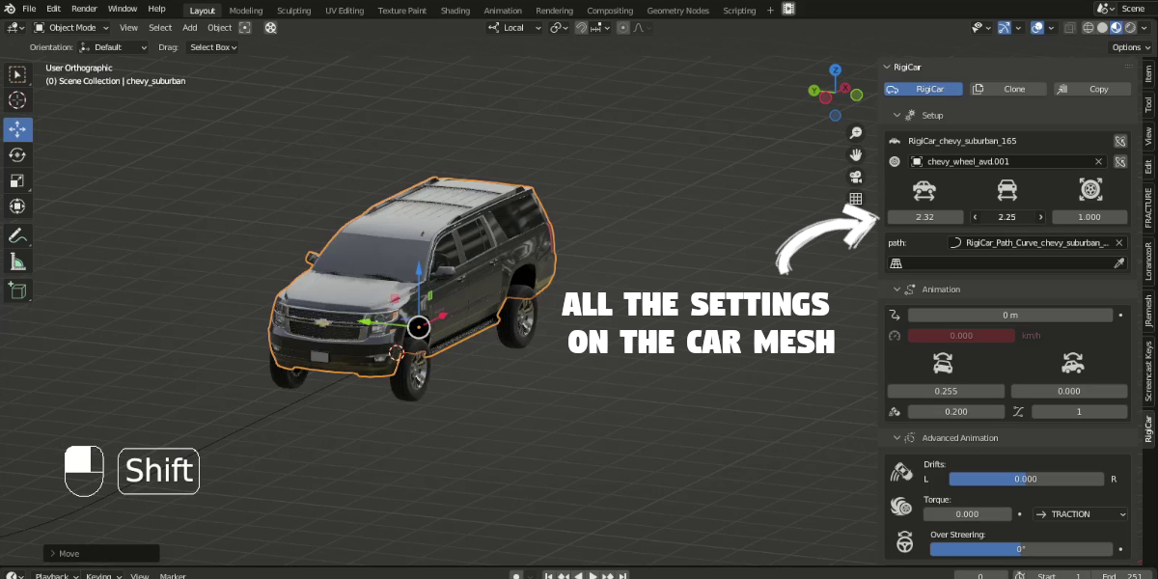Select the Move tool in the toolbar
The width and height of the screenshot is (1158, 579).
[16, 128]
